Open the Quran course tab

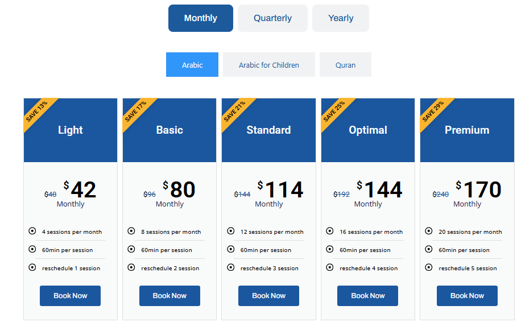pyautogui.click(x=345, y=65)
